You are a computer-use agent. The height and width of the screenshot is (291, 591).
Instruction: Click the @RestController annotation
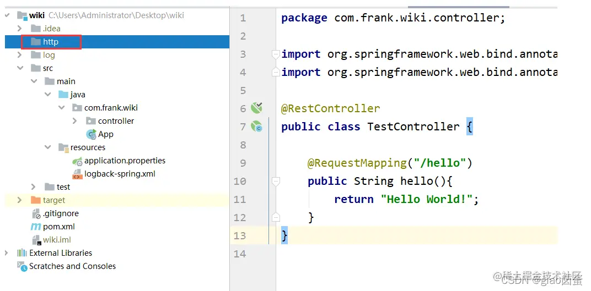pos(331,108)
